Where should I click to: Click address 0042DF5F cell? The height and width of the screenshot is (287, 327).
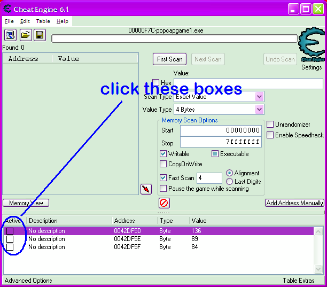[127, 247]
